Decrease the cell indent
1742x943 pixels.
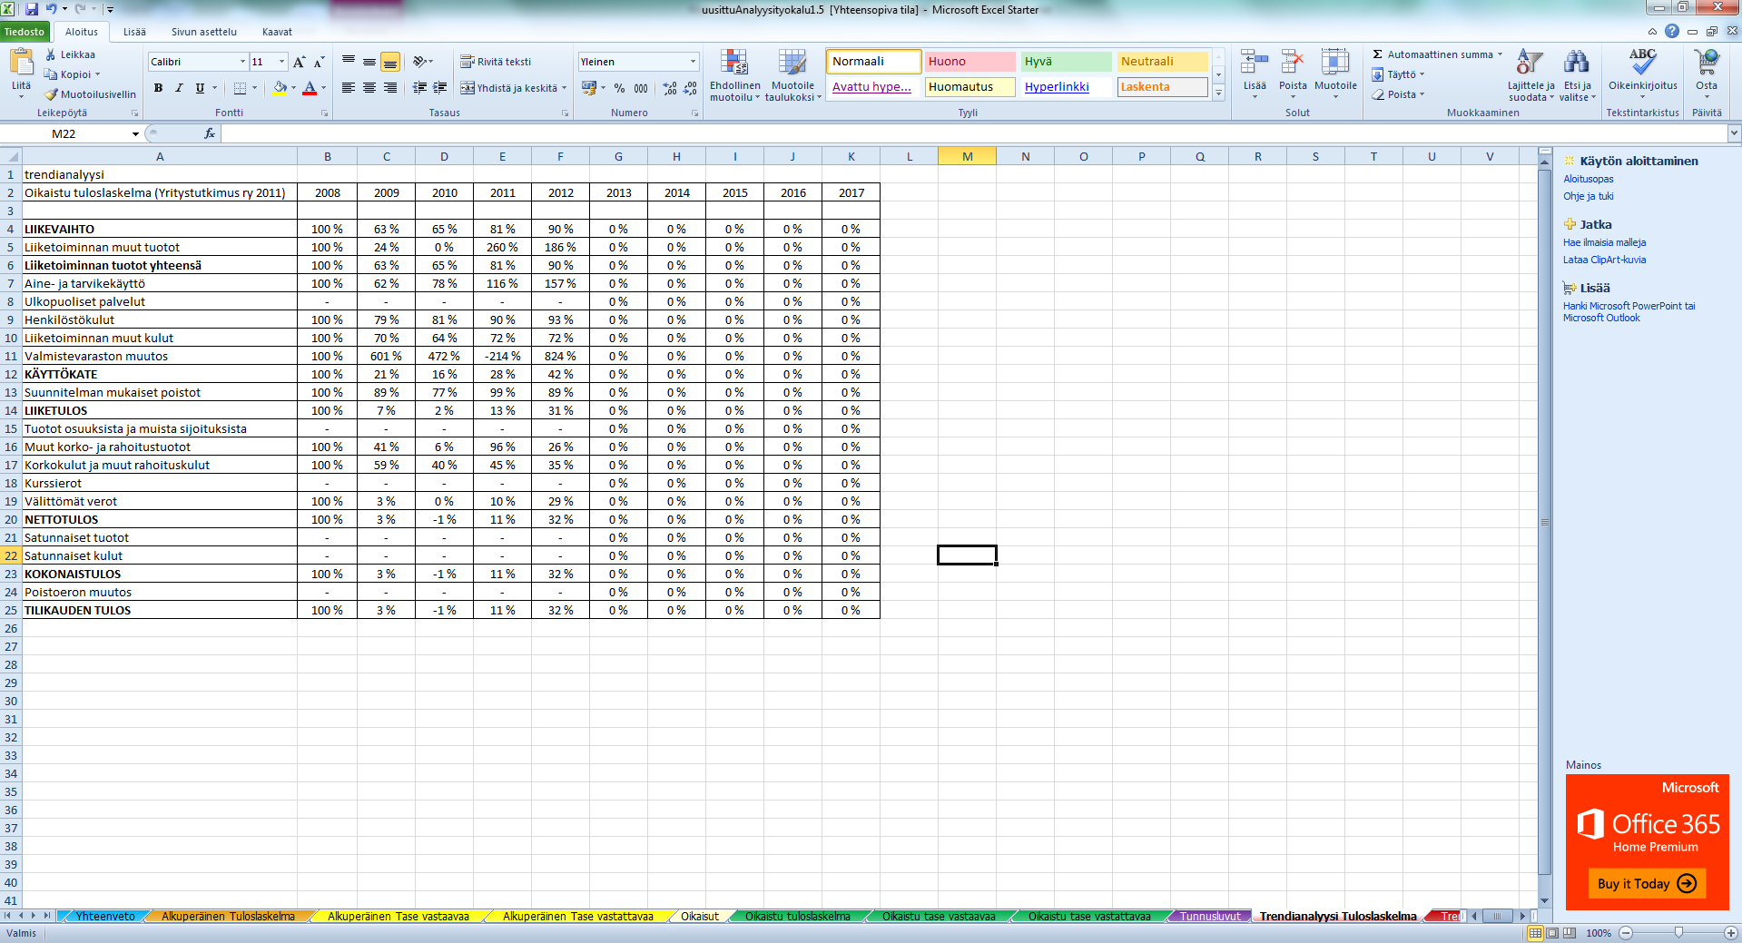419,88
